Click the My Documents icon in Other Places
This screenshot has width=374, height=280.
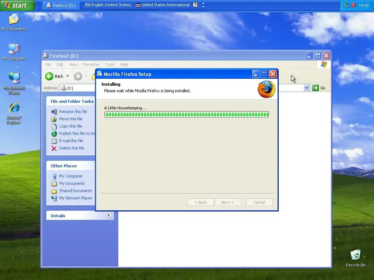point(54,184)
